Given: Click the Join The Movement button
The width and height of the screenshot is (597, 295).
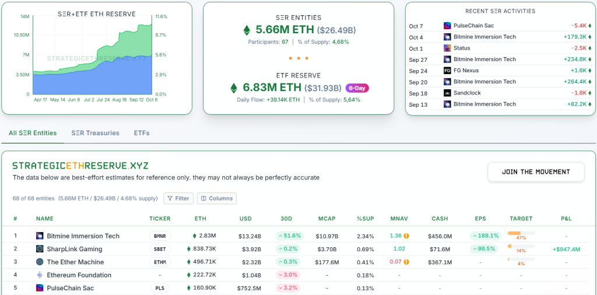Looking at the screenshot, I should [536, 172].
